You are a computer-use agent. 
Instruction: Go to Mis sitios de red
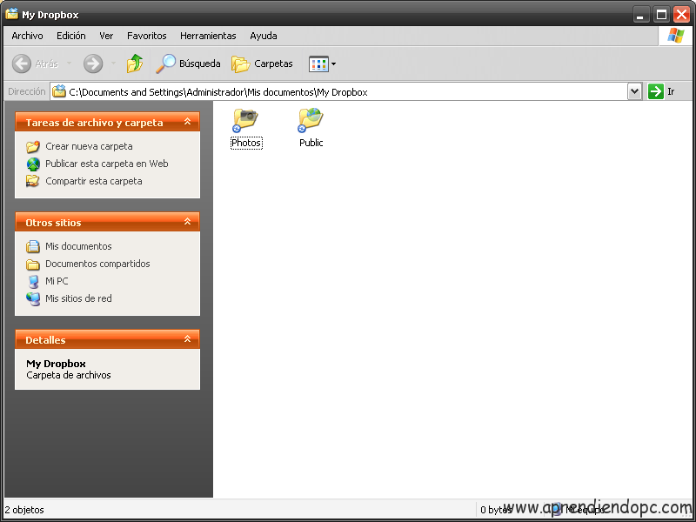pyautogui.click(x=78, y=298)
